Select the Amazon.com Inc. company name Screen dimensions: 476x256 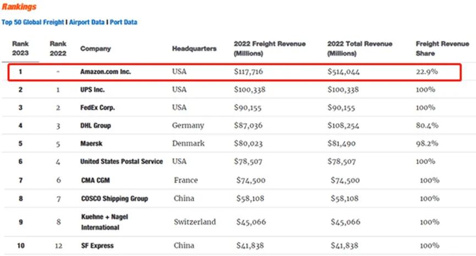(105, 72)
